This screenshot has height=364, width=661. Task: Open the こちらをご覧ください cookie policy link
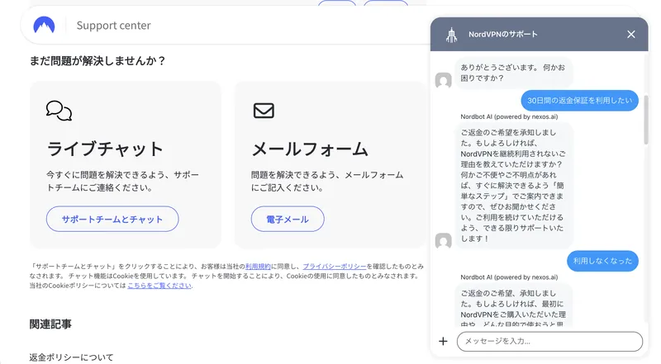[x=159, y=286]
